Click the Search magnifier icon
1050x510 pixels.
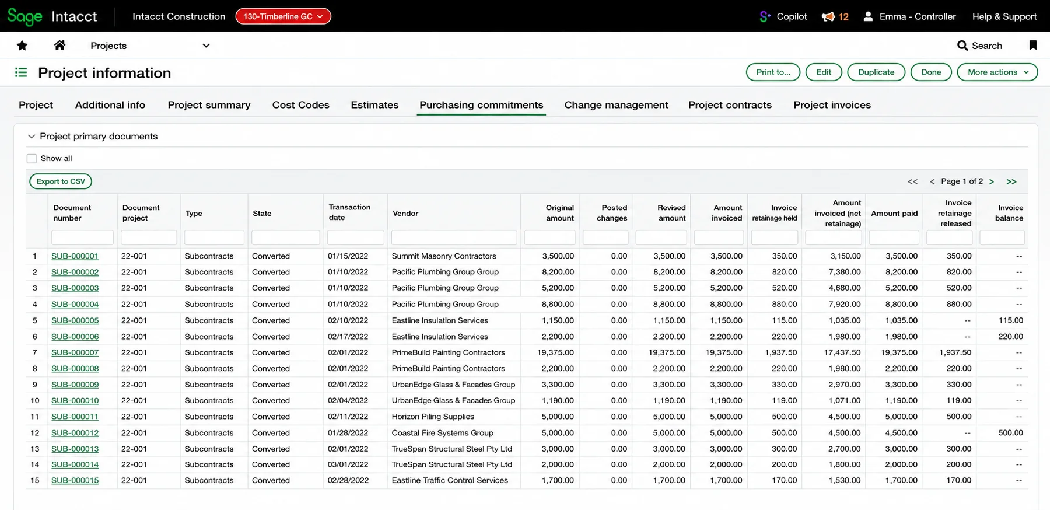962,46
